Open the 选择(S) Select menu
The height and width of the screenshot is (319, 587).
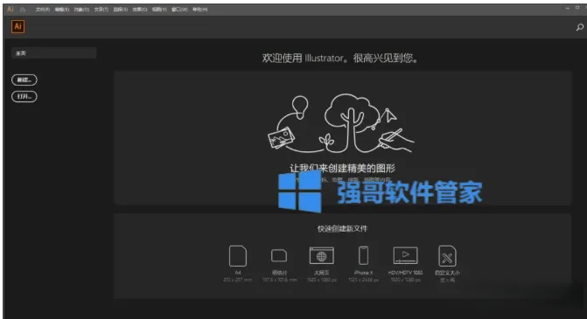pyautogui.click(x=120, y=10)
